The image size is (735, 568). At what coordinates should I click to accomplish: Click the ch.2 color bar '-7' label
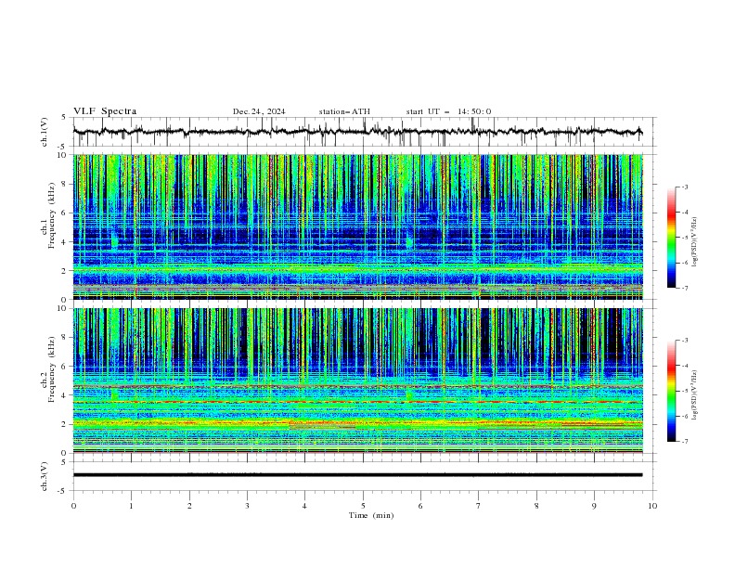click(685, 441)
